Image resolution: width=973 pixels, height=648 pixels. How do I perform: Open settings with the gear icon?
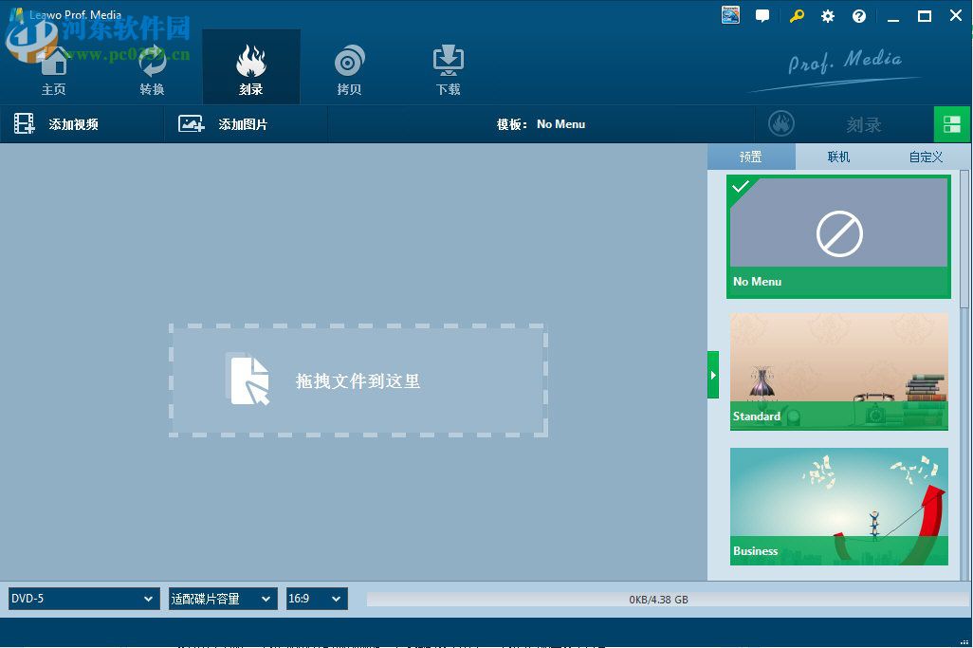click(x=827, y=15)
